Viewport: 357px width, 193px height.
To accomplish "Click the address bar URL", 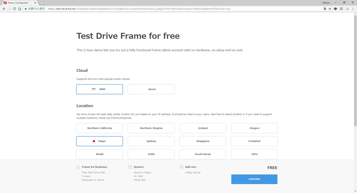I will 139,8.
